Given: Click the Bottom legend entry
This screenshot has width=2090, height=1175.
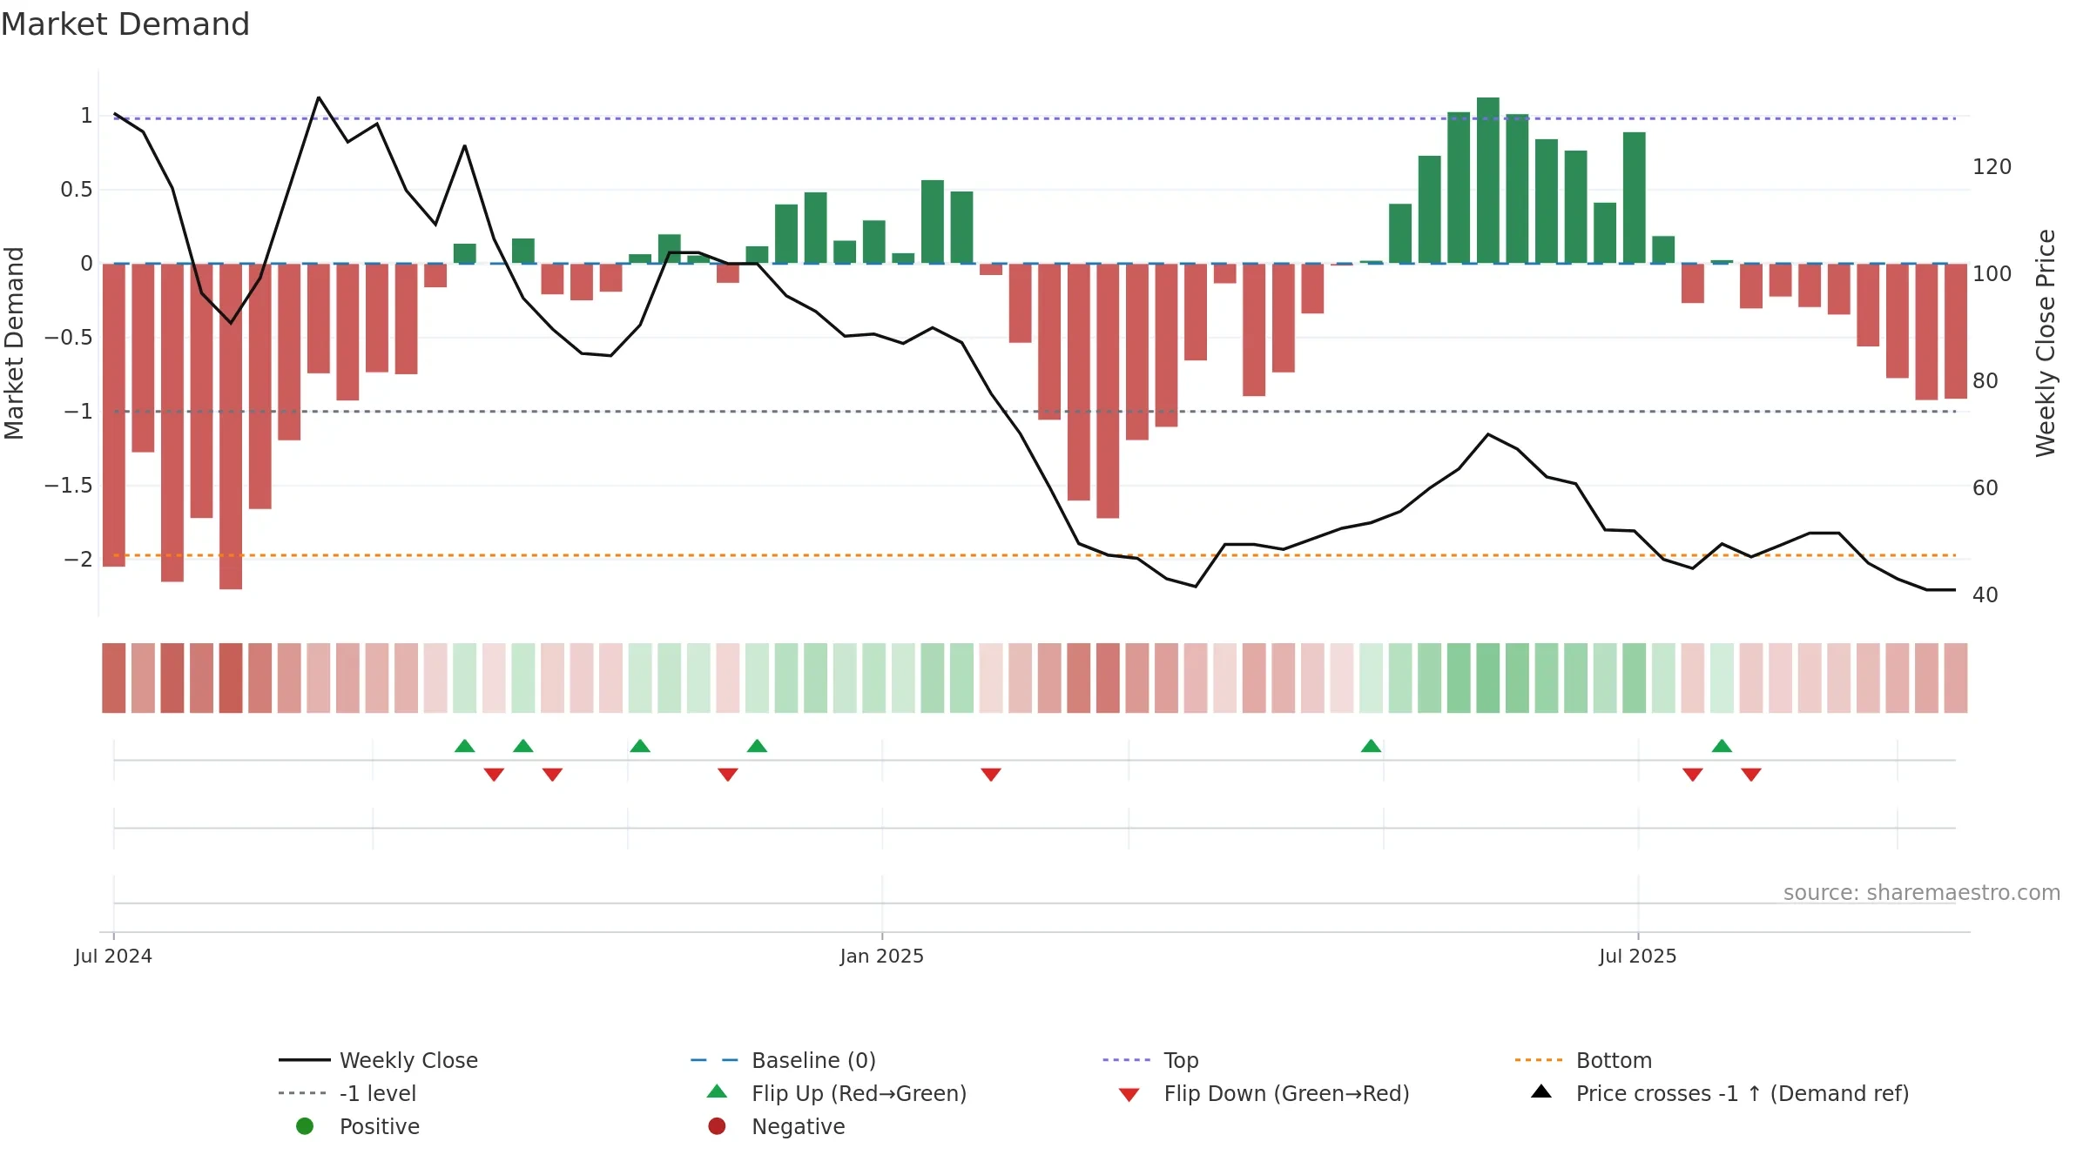Looking at the screenshot, I should pos(1583,1060).
